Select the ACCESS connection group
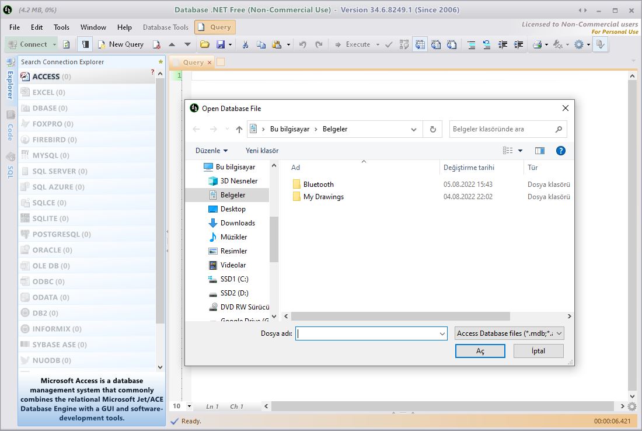 pyautogui.click(x=86, y=77)
